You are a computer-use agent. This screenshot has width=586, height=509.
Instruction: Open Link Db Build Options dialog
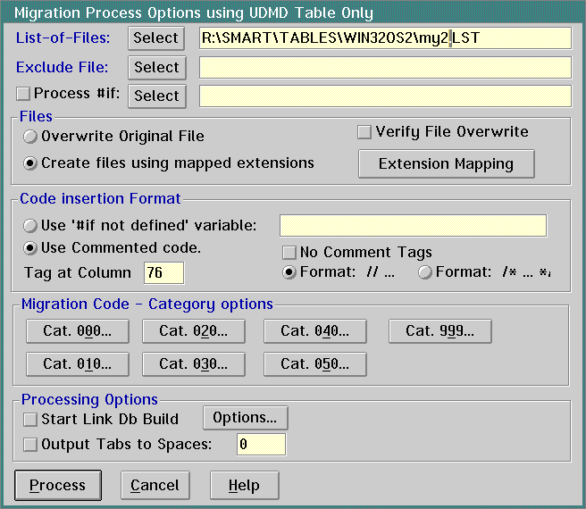pos(245,418)
